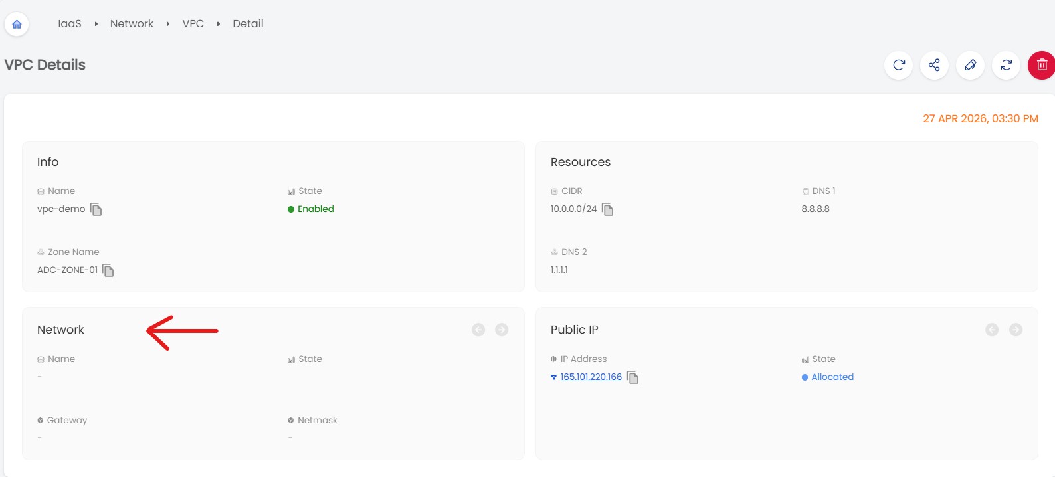Image resolution: width=1055 pixels, height=477 pixels.
Task: Select the vpc-demo name text
Action: click(x=61, y=209)
